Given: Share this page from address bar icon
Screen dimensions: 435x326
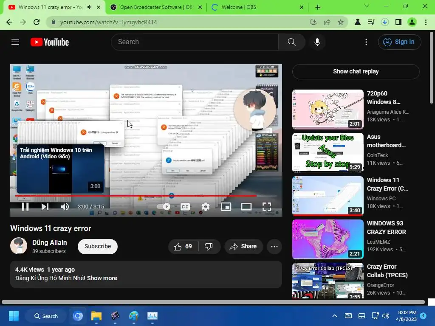Looking at the screenshot, I should [327, 22].
